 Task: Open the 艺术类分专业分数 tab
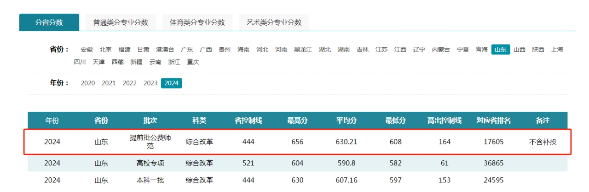pos(274,22)
